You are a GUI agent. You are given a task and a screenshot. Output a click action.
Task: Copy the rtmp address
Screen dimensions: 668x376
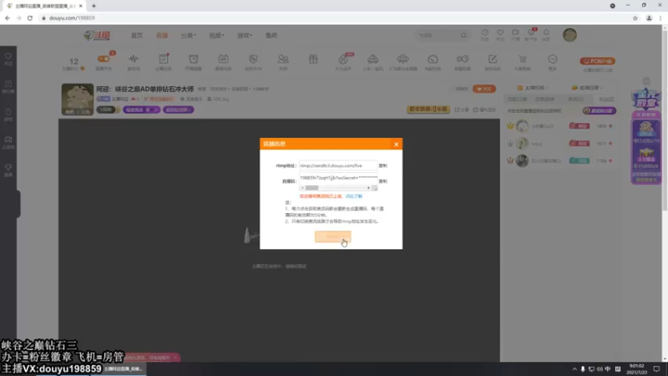383,165
